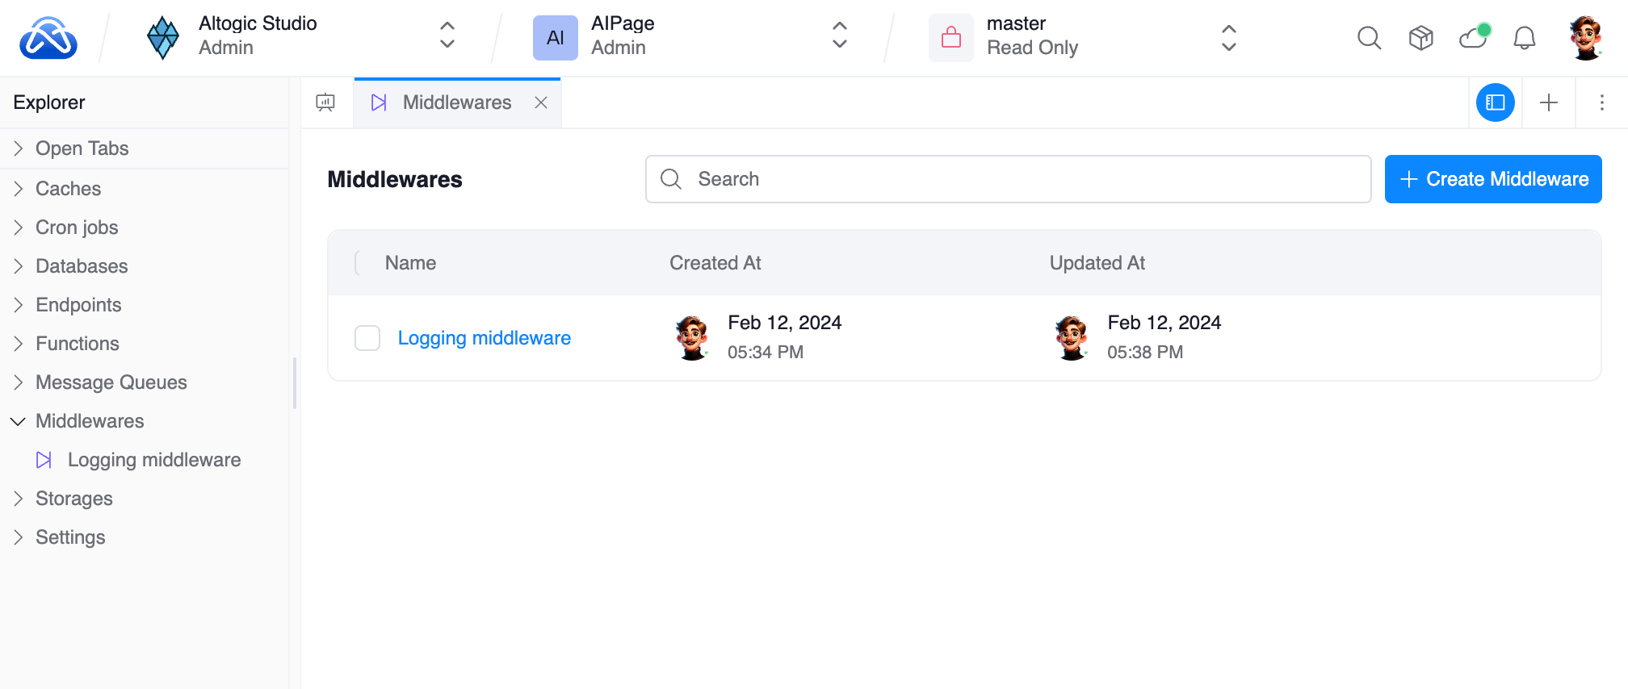Open the Logging middleware link in table
The width and height of the screenshot is (1628, 689).
click(484, 338)
